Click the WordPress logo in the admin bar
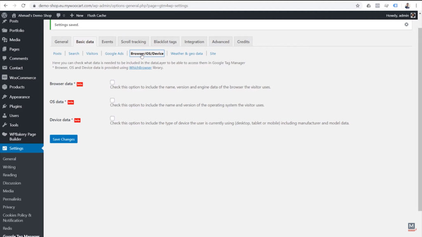Image resolution: width=422 pixels, height=237 pixels. pos(4,15)
